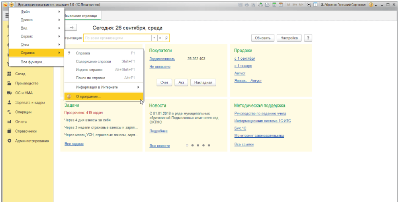
Task: Choose О программе menu item
Action: point(88,97)
